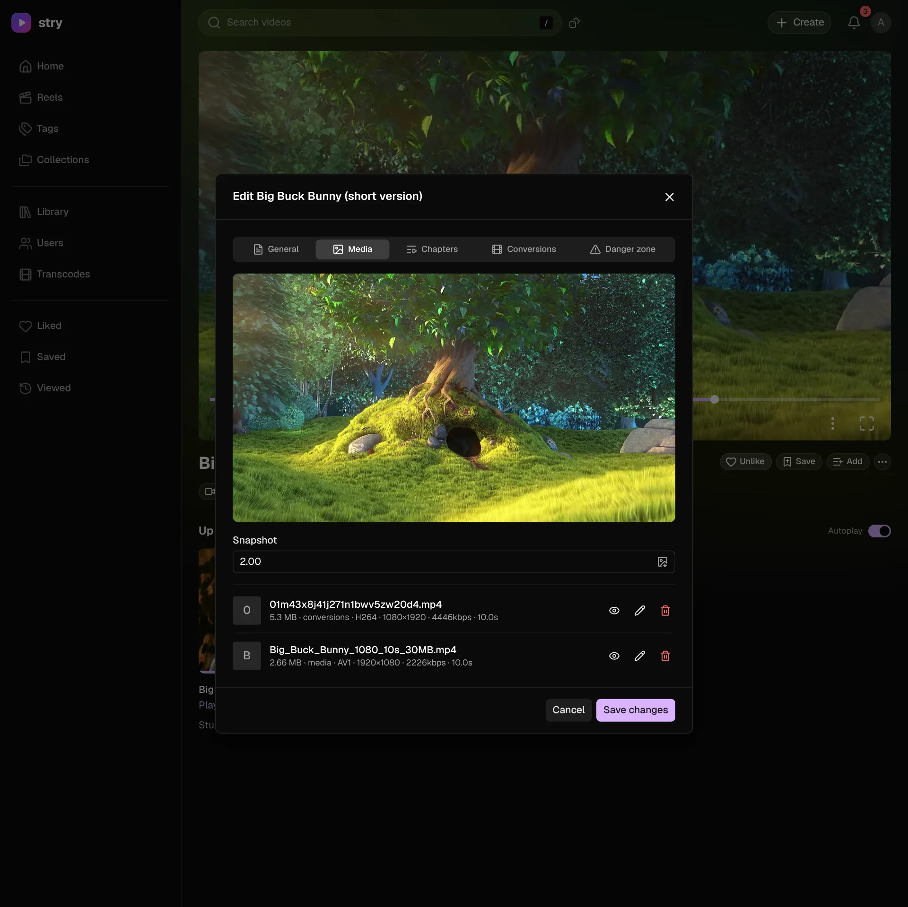Unlike the video
Screen dimensions: 908x907
pos(745,462)
